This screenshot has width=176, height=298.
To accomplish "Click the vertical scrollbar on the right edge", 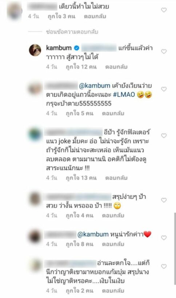I will pos(175,249).
